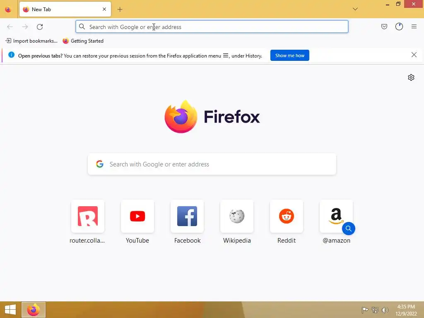Screen dimensions: 424x318
Task: Focus the address bar search field
Action: (212, 26)
